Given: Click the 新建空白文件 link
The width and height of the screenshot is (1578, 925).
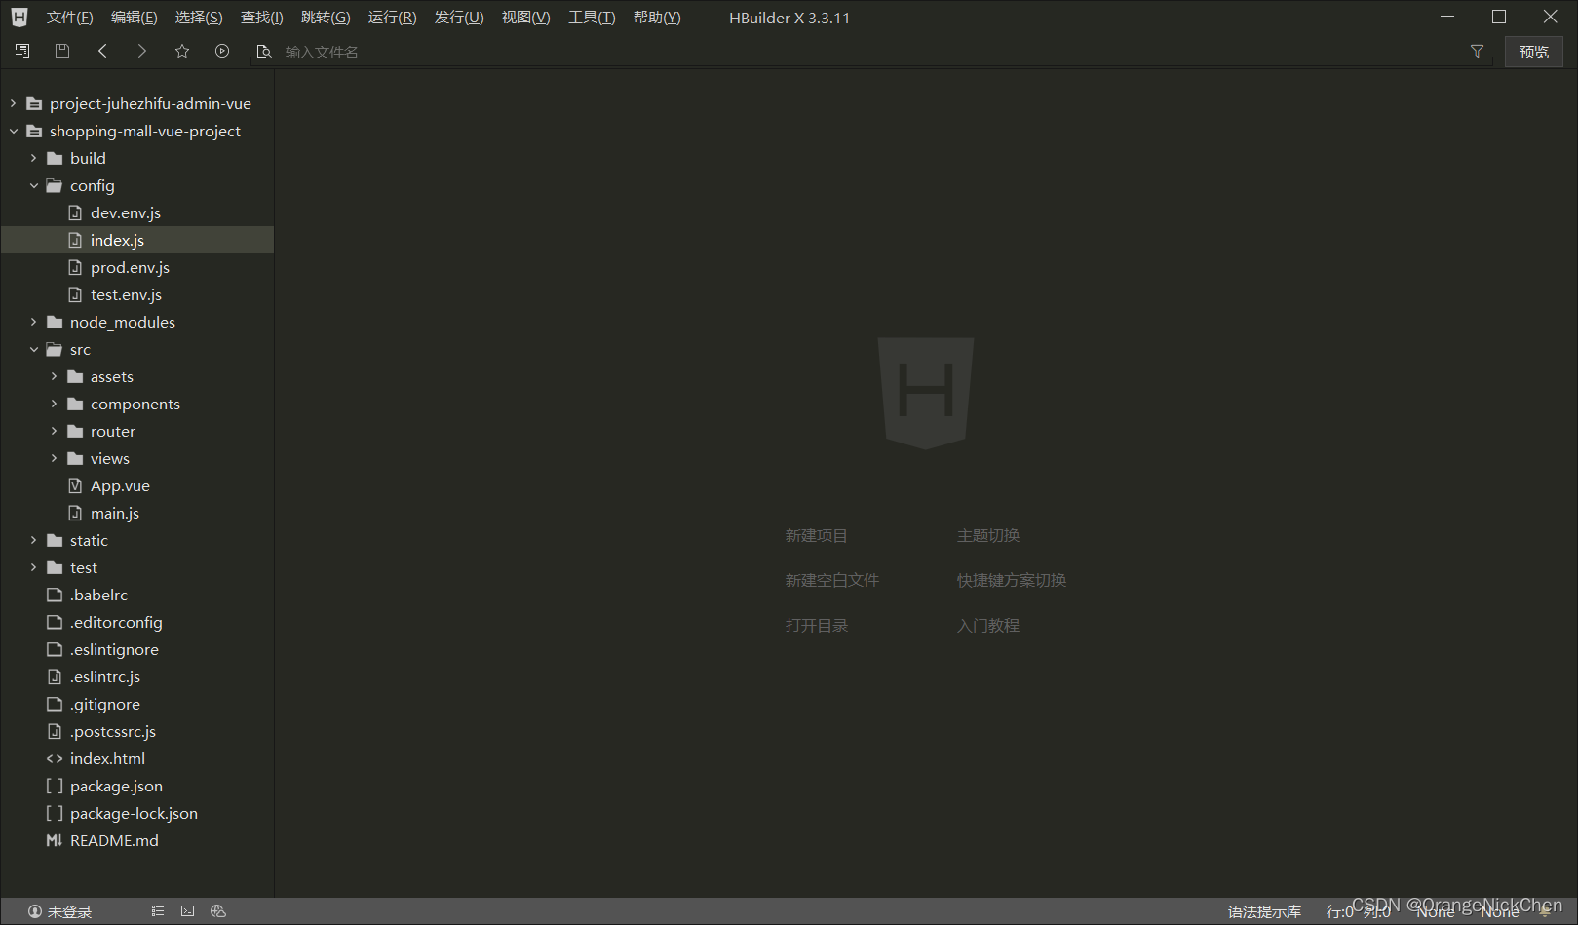Looking at the screenshot, I should 832,580.
